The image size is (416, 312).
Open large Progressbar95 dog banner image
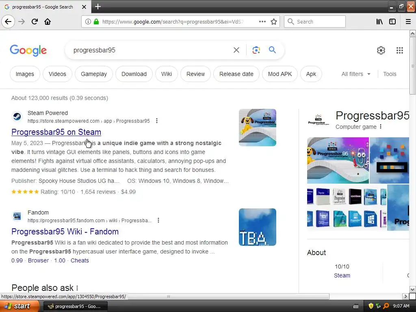click(x=338, y=160)
